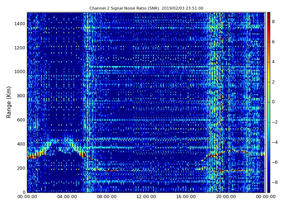This screenshot has height=213, width=284.
Task: Click the colorbar label 8
Action: pos(273,22)
